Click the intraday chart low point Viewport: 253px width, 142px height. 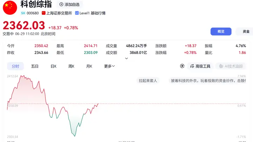pyautogui.click(x=74, y=136)
